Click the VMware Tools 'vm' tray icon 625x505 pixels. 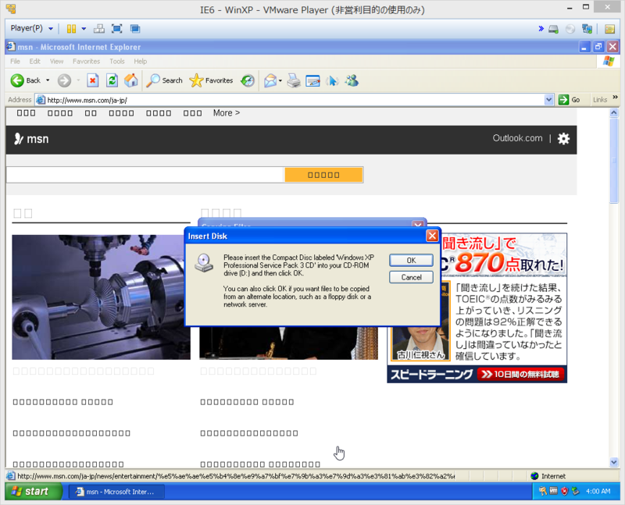pyautogui.click(x=554, y=491)
